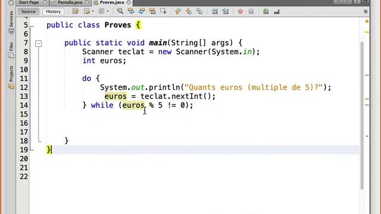
Task: Switch to History view
Action: (53, 11)
